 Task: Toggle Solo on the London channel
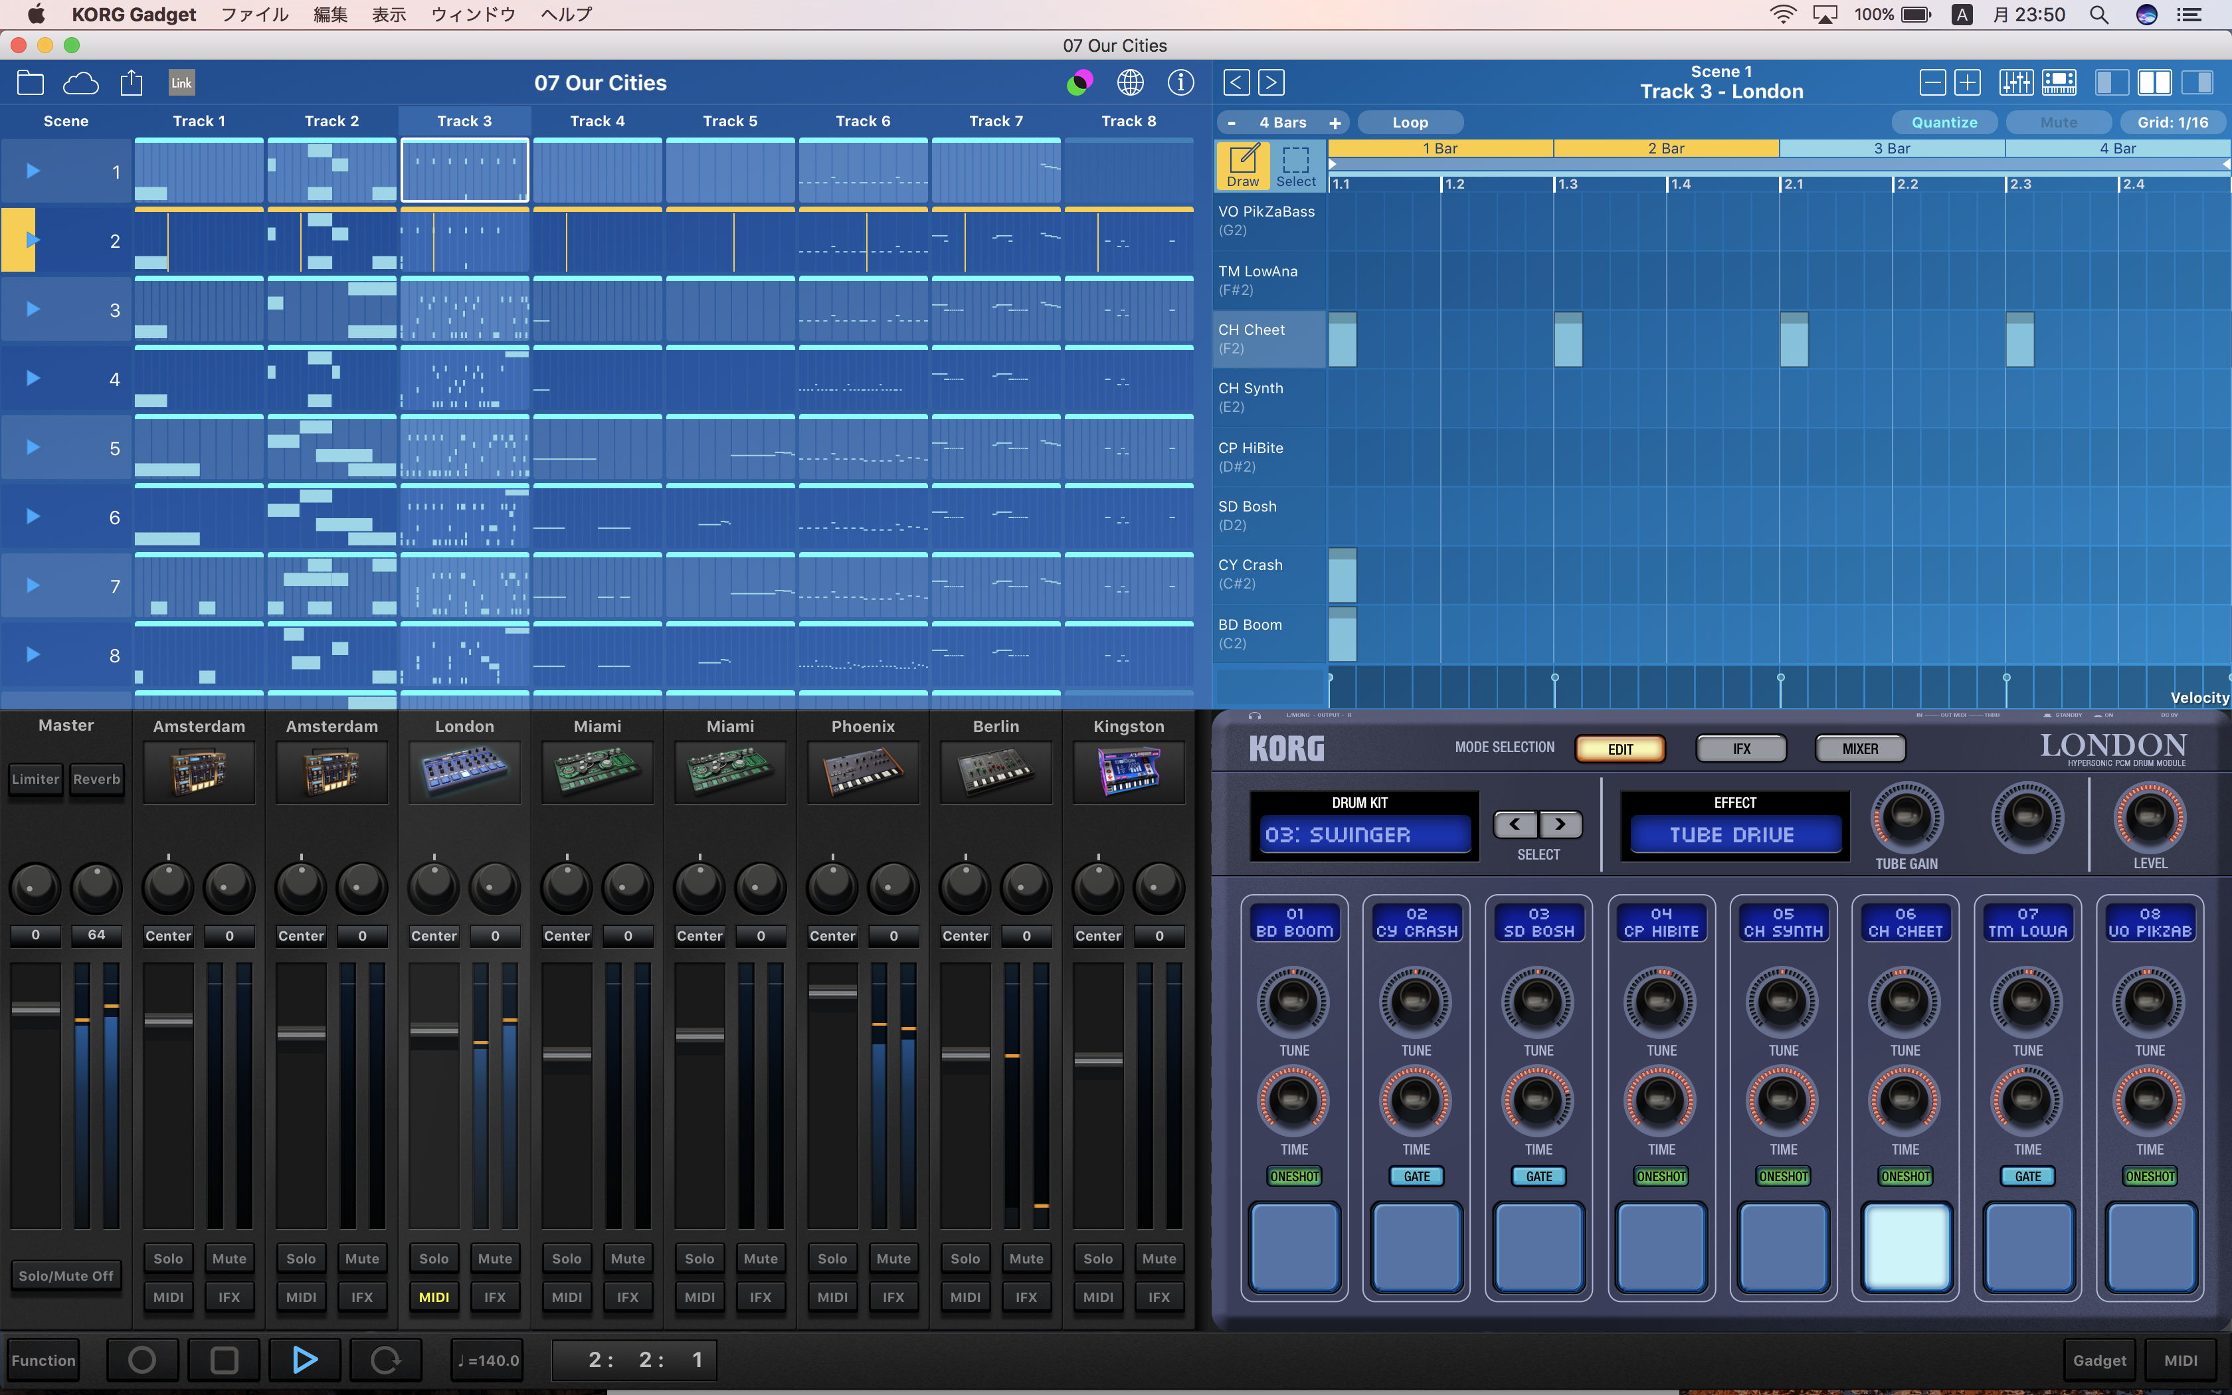[434, 1257]
